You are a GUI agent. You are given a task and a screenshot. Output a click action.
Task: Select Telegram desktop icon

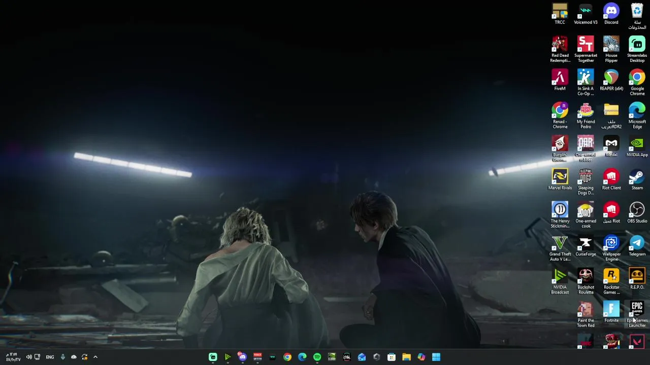[x=637, y=246]
